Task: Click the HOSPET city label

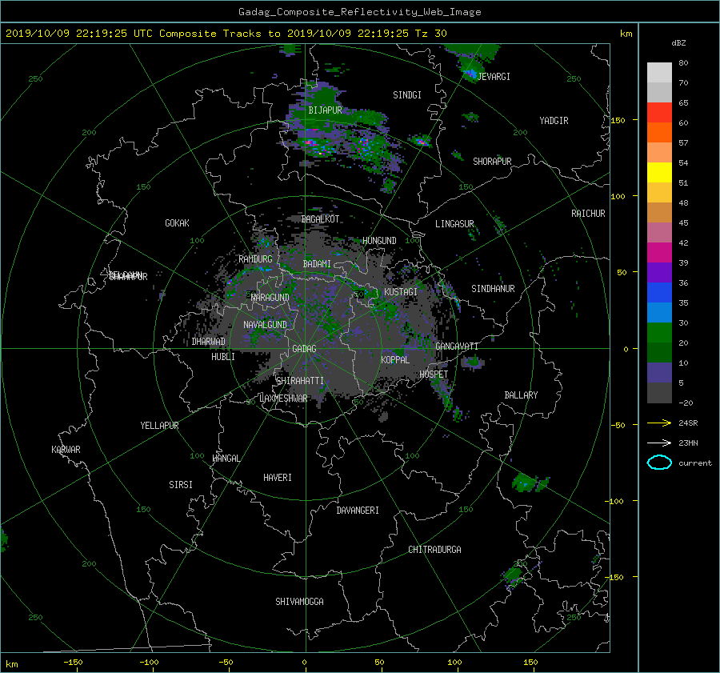Action: click(434, 375)
